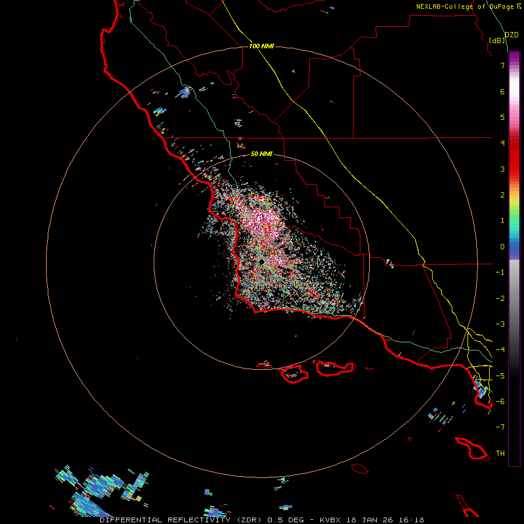The width and height of the screenshot is (524, 524).
Task: Click the '-4' value on the color scale
Action: [500, 350]
